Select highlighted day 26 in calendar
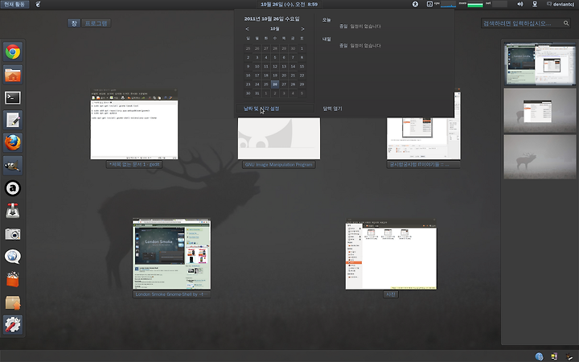Screen dimensions: 579x362 275,84
